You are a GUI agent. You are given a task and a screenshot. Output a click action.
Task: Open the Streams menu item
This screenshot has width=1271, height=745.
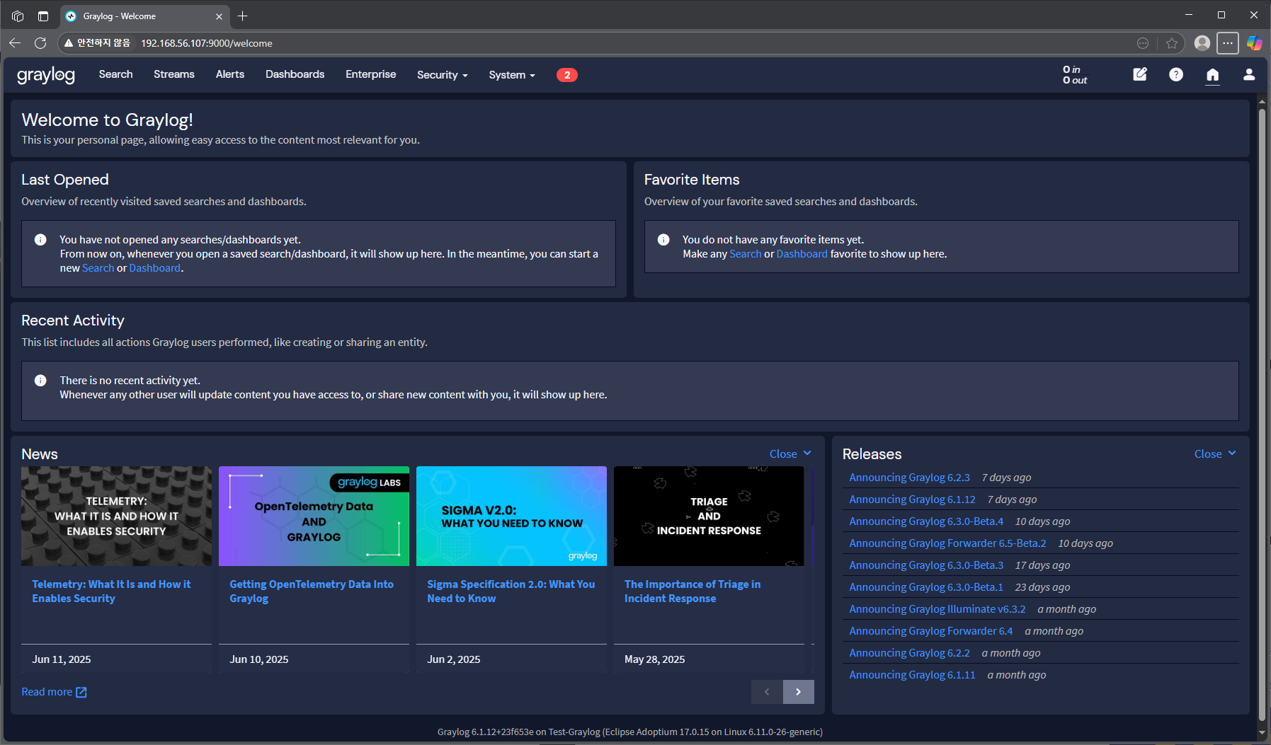(174, 74)
